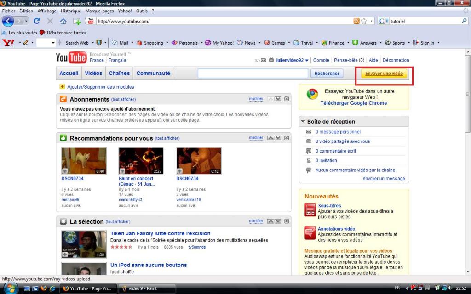Click the YouTube search input field

click(253, 73)
